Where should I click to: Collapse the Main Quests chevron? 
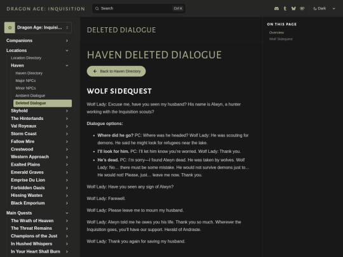coord(67,213)
